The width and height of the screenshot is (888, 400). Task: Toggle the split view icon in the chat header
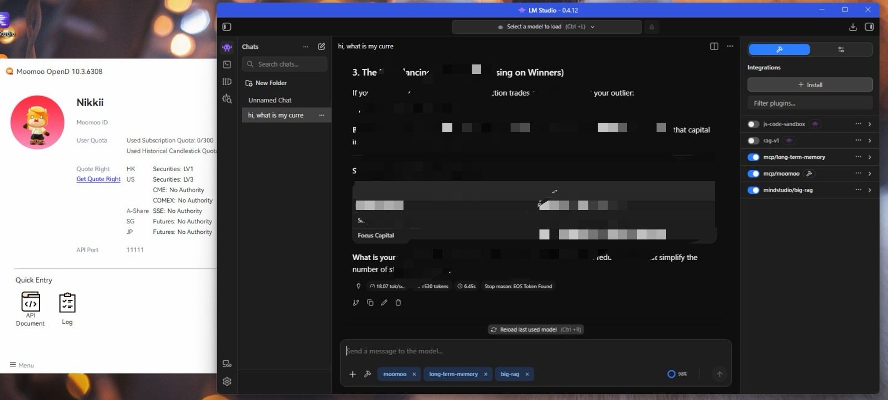714,46
